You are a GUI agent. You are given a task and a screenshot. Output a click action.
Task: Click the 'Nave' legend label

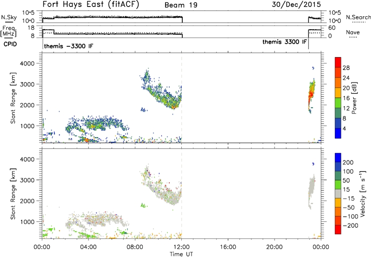click(353, 32)
